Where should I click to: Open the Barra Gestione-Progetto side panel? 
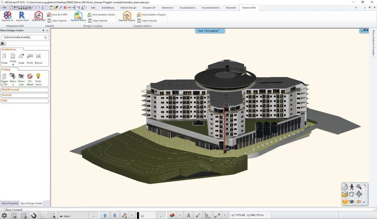pyautogui.click(x=373, y=43)
